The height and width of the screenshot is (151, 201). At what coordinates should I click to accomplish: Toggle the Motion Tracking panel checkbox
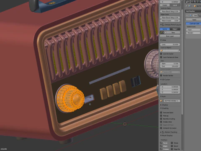pos(163,132)
